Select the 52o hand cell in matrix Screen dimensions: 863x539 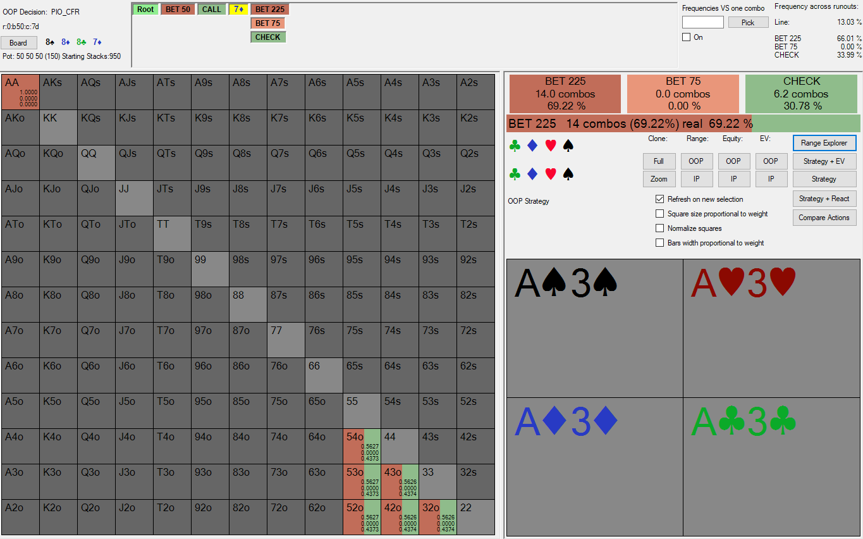(362, 517)
